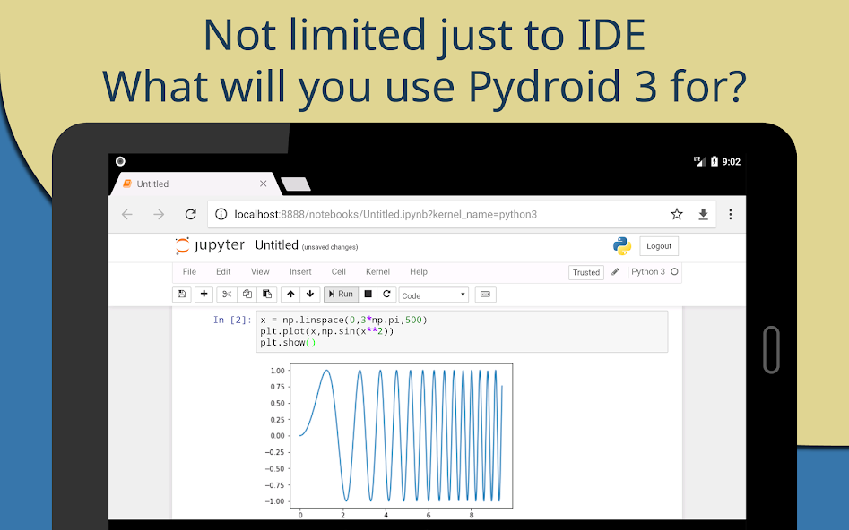Open the Code cell type dropdown
The image size is (849, 530).
(x=433, y=294)
